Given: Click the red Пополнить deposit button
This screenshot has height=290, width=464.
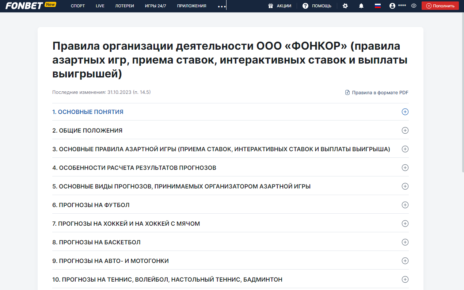Looking at the screenshot, I should (440, 6).
